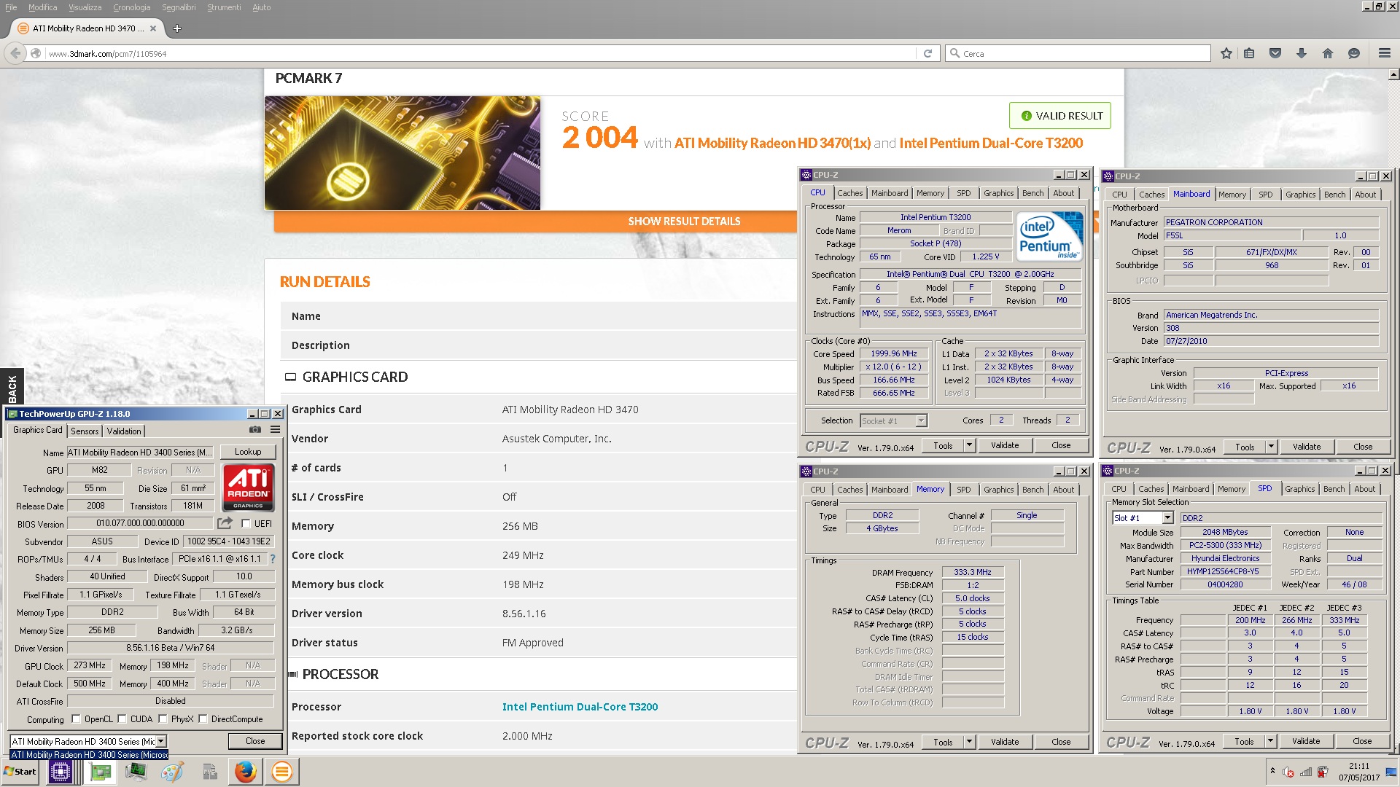Open the Segnalibri menu
The image size is (1400, 787).
point(179,7)
